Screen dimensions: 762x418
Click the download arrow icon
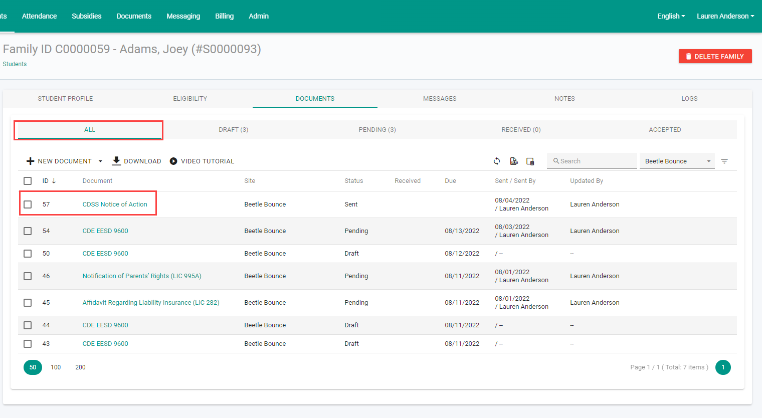point(116,161)
